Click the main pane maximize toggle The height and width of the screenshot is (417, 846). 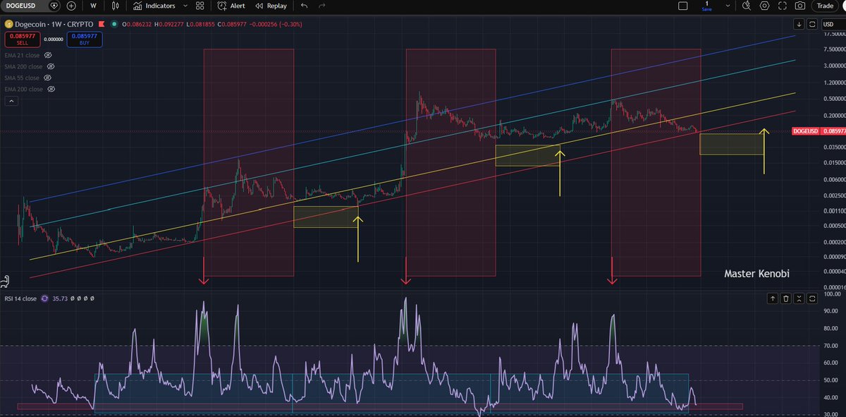click(x=811, y=23)
